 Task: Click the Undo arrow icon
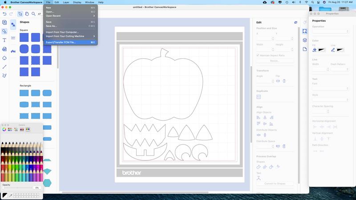tap(4, 14)
